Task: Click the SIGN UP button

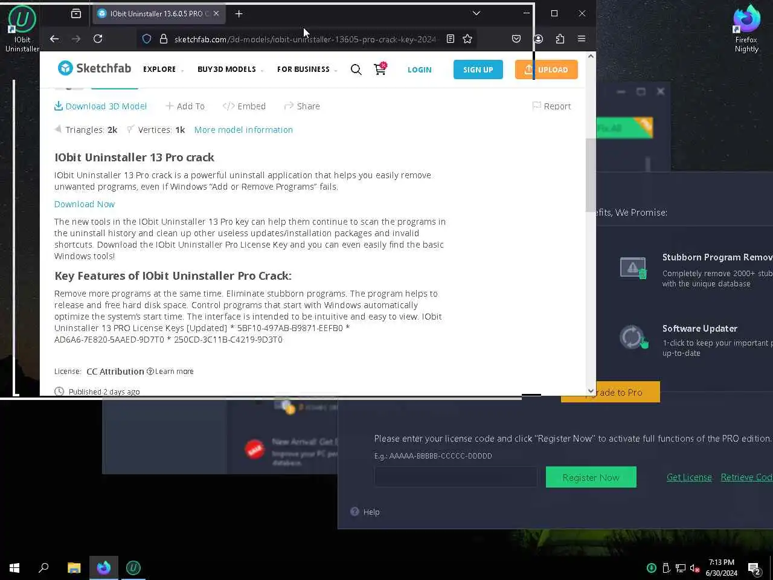Action: coord(478,69)
